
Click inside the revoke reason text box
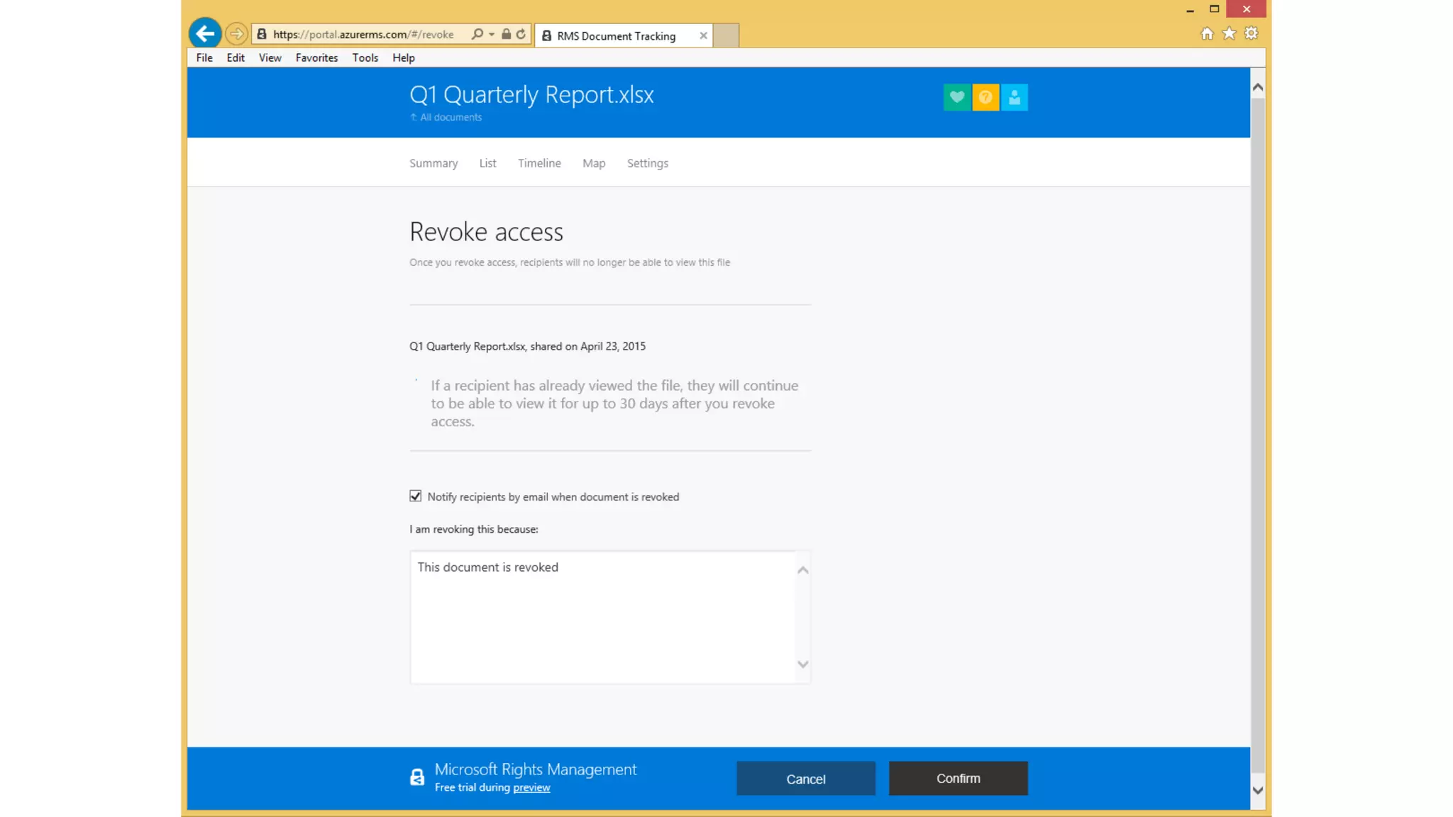[603, 617]
